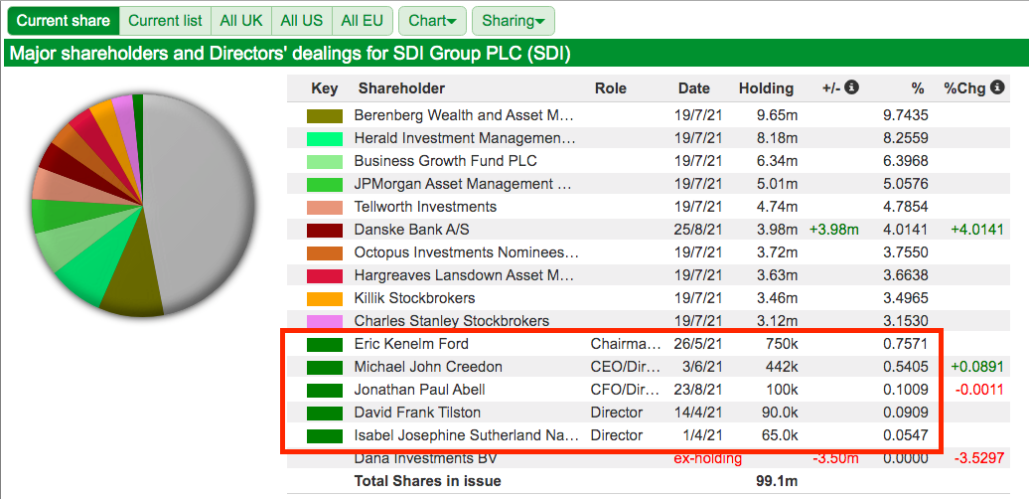Click the Shareholder column header
The height and width of the screenshot is (499, 1029).
pos(401,88)
